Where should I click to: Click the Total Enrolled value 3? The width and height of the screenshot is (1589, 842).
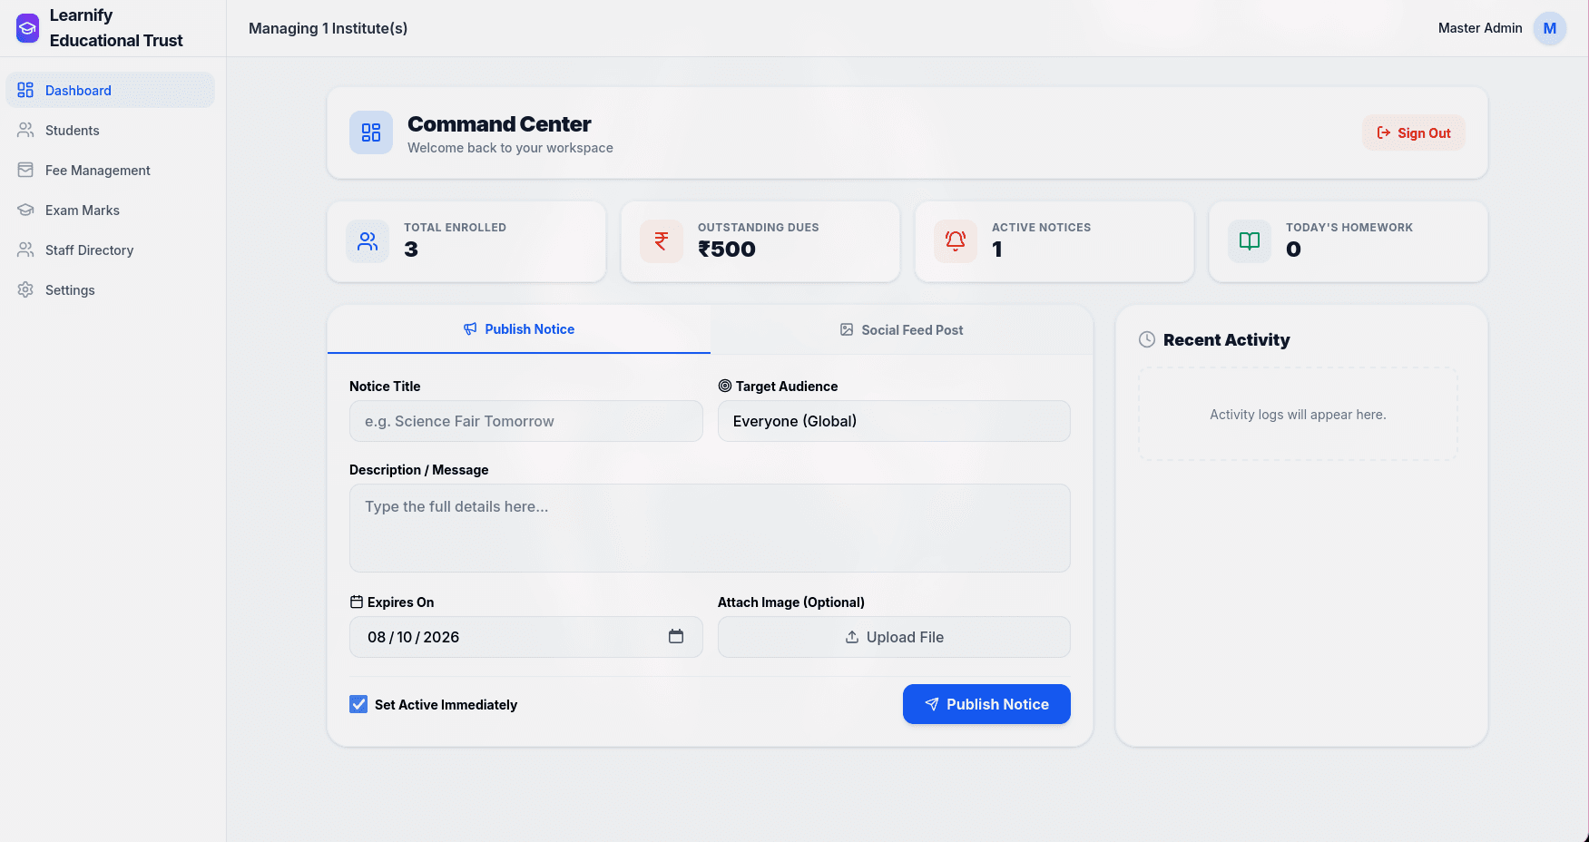[411, 250]
